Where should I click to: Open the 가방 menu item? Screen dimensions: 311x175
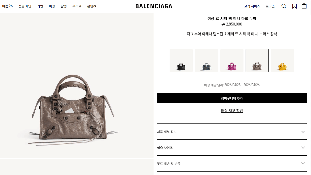point(40,6)
